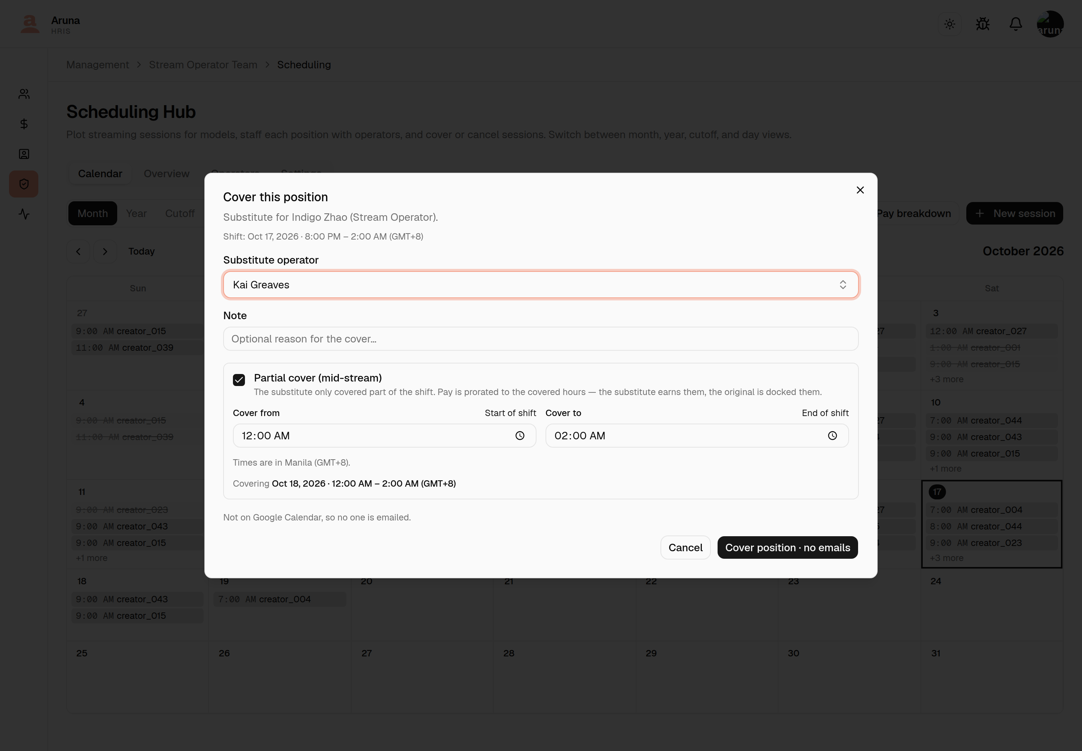Cancel the cover dialog

point(685,548)
